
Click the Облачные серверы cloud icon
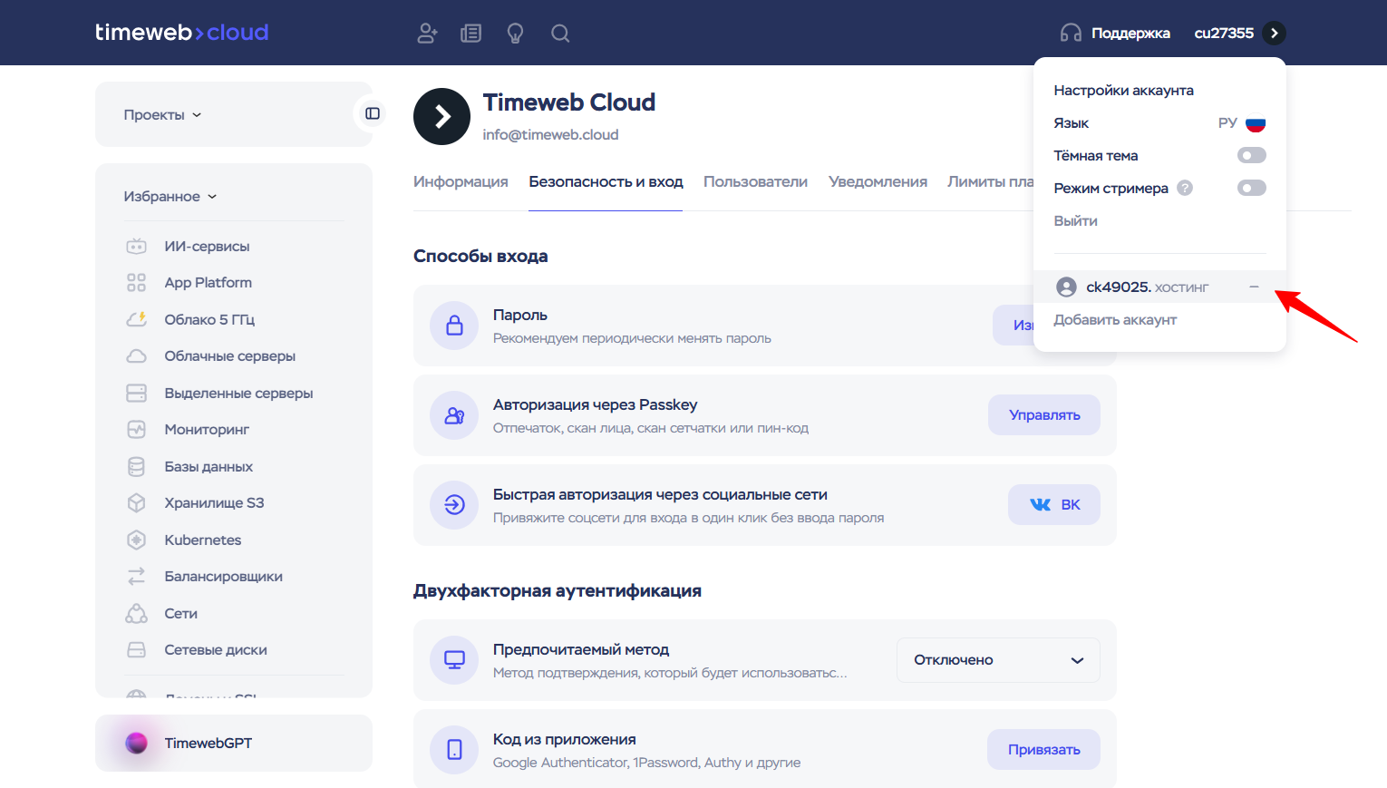coord(136,356)
